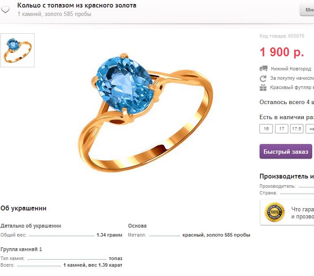Click the bonus refresh arrow icon
314x276 pixels.
(263, 78)
